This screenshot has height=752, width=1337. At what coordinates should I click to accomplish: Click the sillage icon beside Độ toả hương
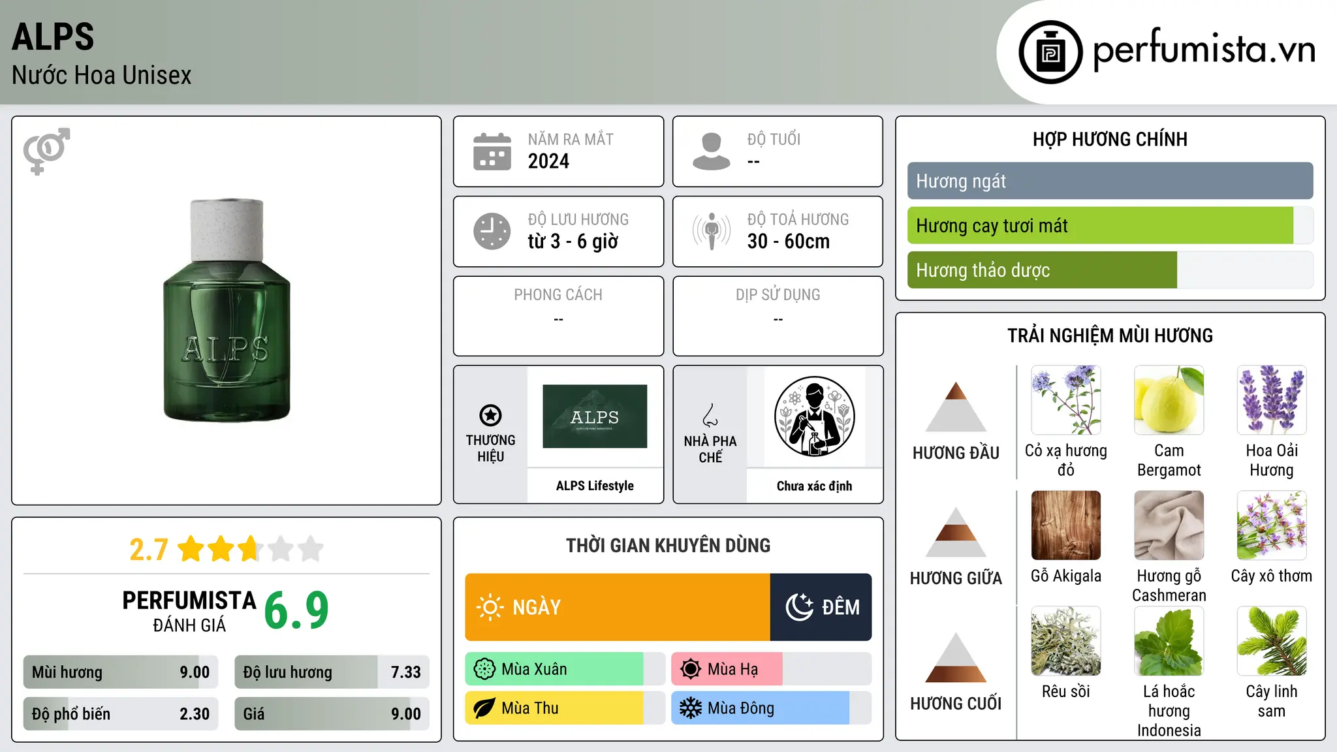[712, 231]
